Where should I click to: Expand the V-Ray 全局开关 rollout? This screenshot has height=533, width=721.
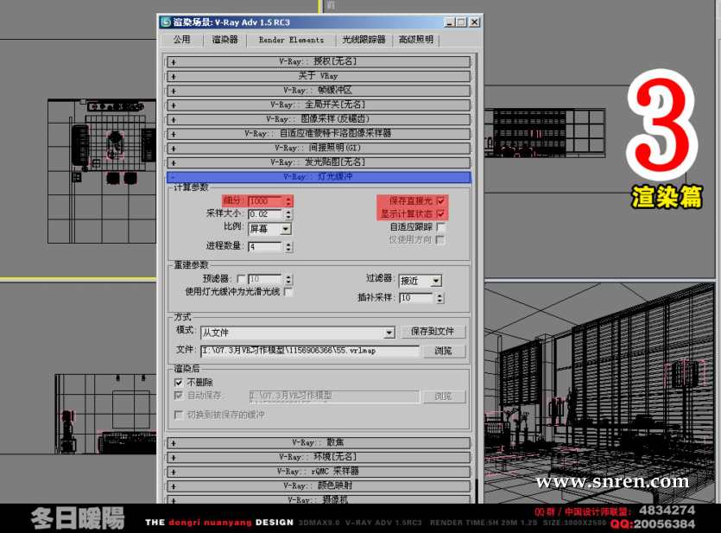coord(319,105)
